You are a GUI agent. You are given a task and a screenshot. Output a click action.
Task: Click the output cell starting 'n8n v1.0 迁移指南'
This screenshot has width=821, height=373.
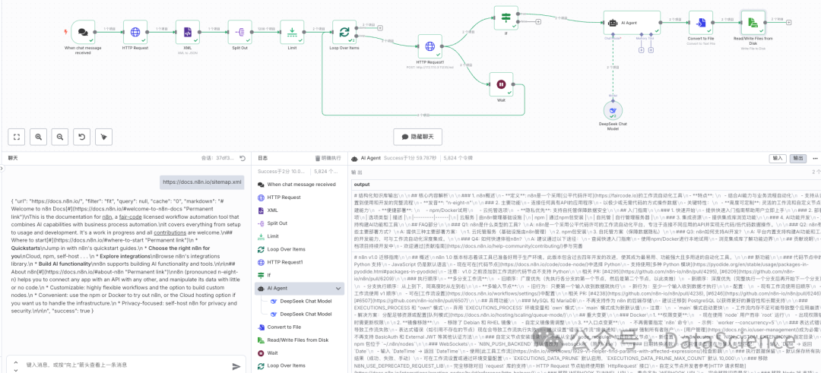(586, 311)
